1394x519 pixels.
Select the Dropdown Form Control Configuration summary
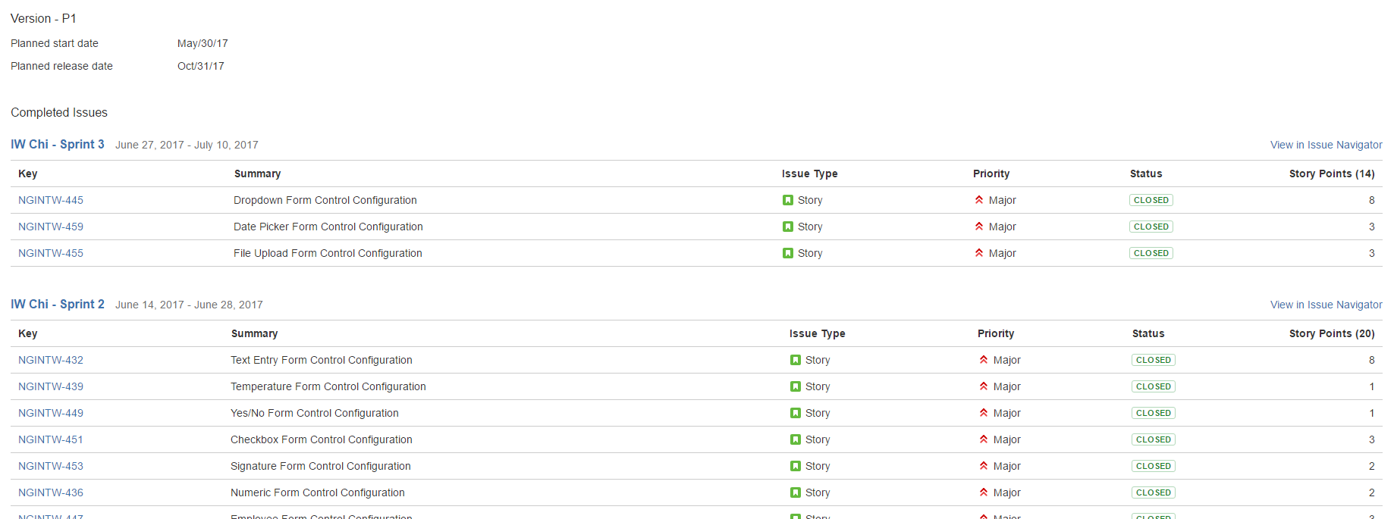[x=325, y=200]
